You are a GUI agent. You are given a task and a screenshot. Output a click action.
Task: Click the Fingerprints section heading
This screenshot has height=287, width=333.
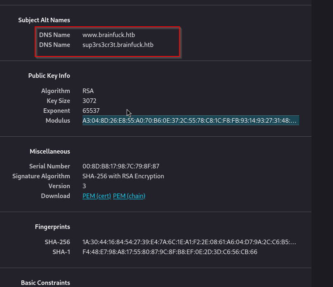click(52, 227)
